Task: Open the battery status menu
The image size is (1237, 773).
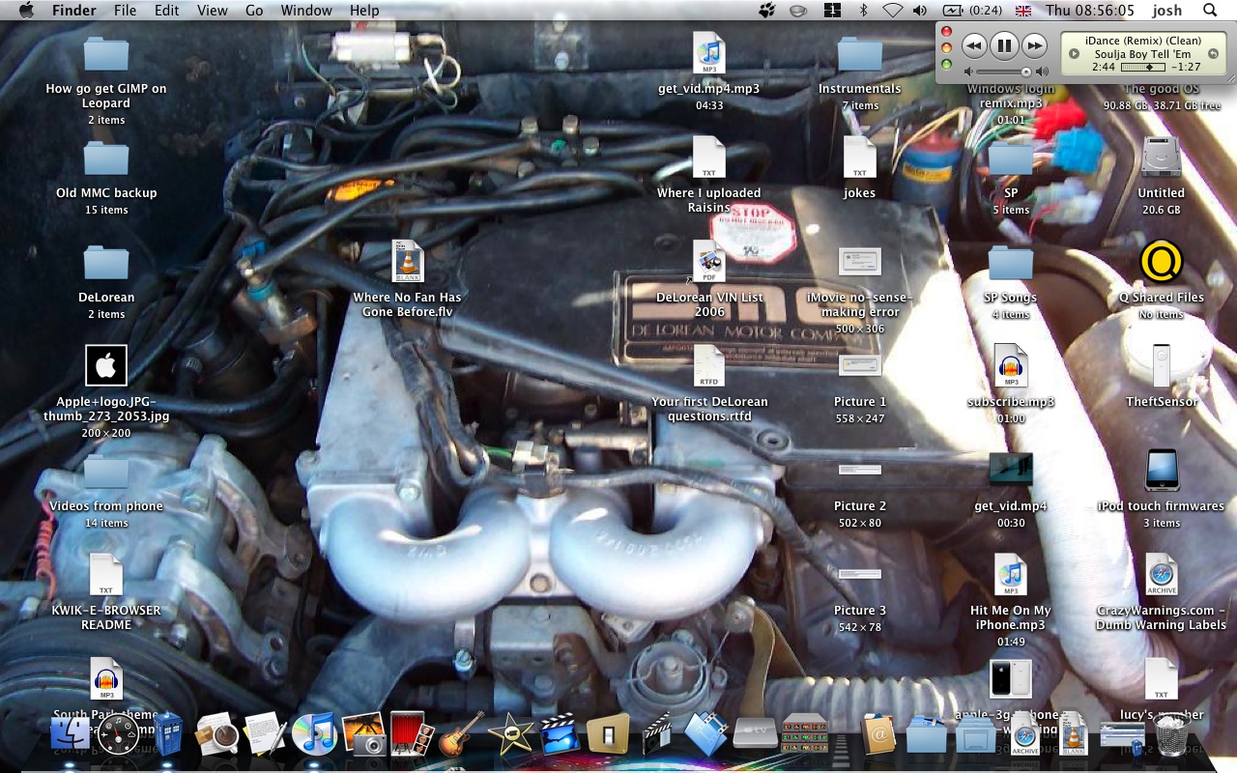Action: [x=972, y=11]
